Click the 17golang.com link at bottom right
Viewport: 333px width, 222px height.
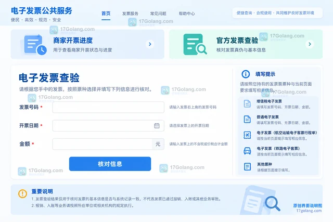pyautogui.click(x=309, y=211)
